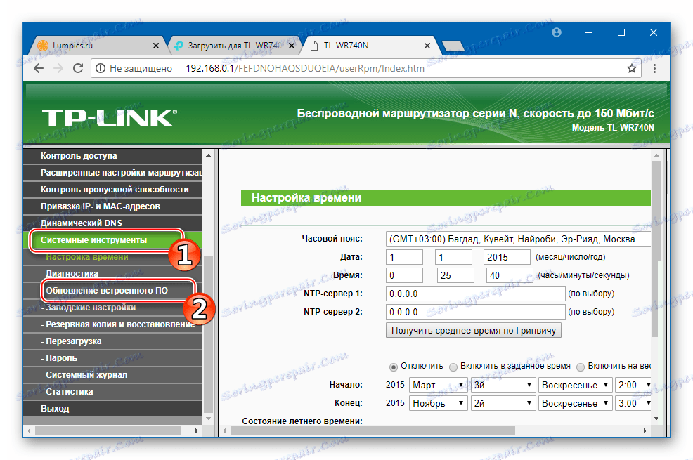This screenshot has width=693, height=460.
Task: Open Системные инструменты menu
Action: click(x=112, y=240)
